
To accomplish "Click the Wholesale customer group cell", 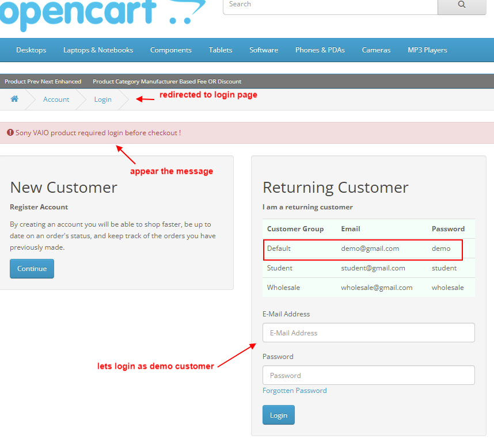I will point(283,288).
